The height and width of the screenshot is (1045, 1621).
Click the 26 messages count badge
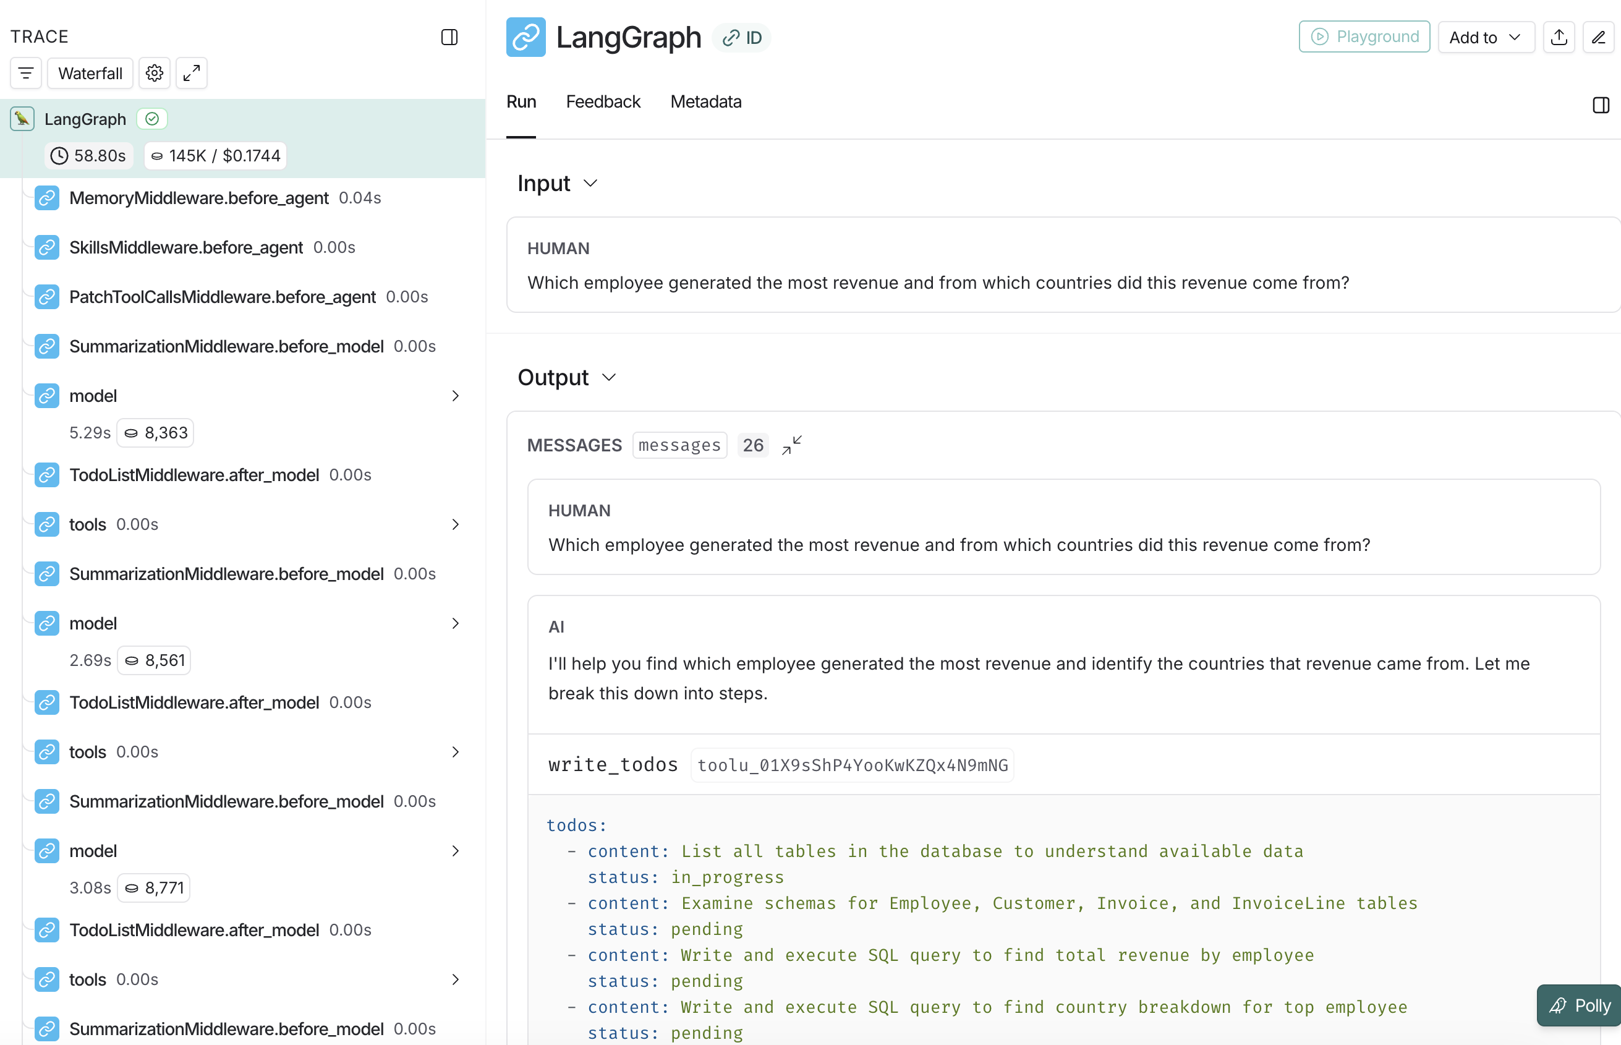[x=753, y=445]
